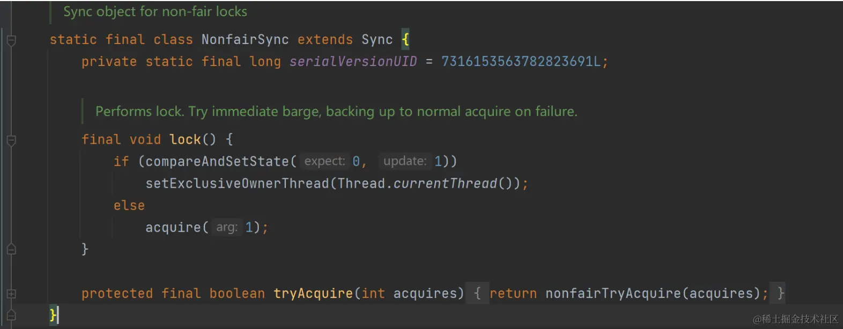Click the highlighted opening brace after Sync
The image size is (843, 329).
coord(405,39)
